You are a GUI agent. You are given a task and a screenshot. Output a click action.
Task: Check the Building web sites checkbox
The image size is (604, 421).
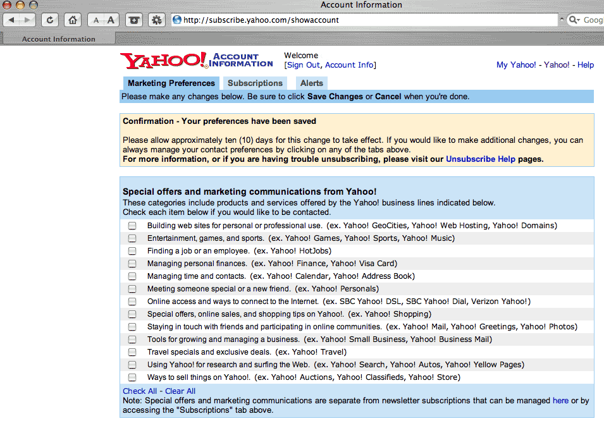click(132, 226)
